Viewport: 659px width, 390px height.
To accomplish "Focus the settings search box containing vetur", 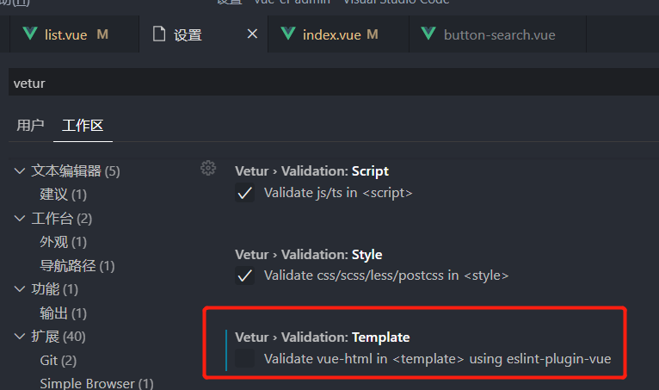I will (x=334, y=82).
